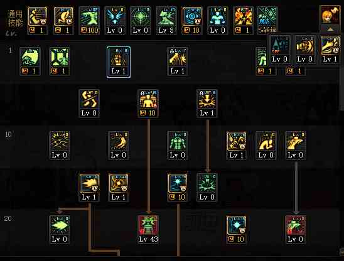The image size is (344, 261).
Task: Toggle lock on the yellow burst Lv 1 skill
Action: (201, 93)
